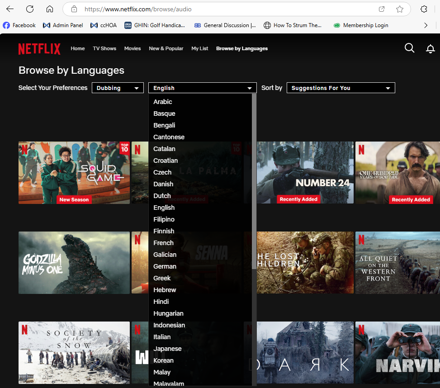This screenshot has width=440, height=388.
Task: Open the Facebook bookmark
Action: [19, 25]
